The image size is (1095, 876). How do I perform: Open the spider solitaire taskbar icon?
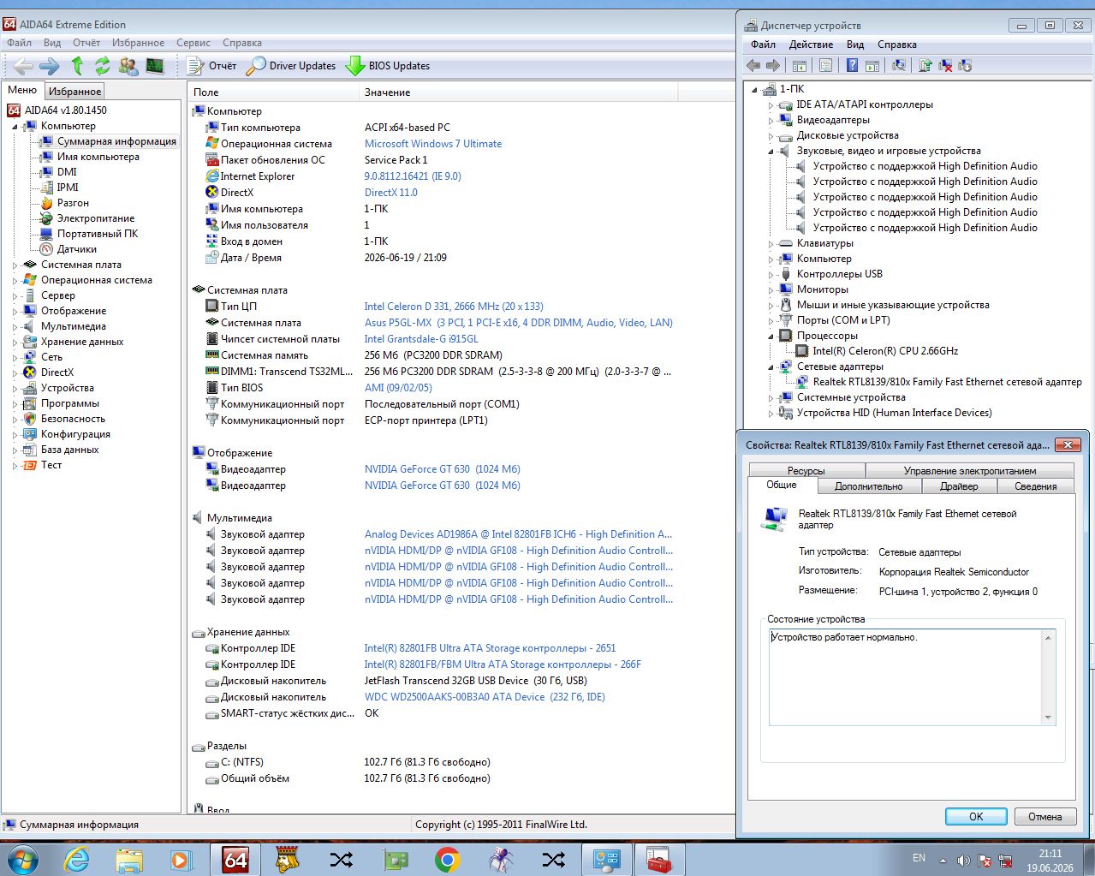[x=500, y=859]
